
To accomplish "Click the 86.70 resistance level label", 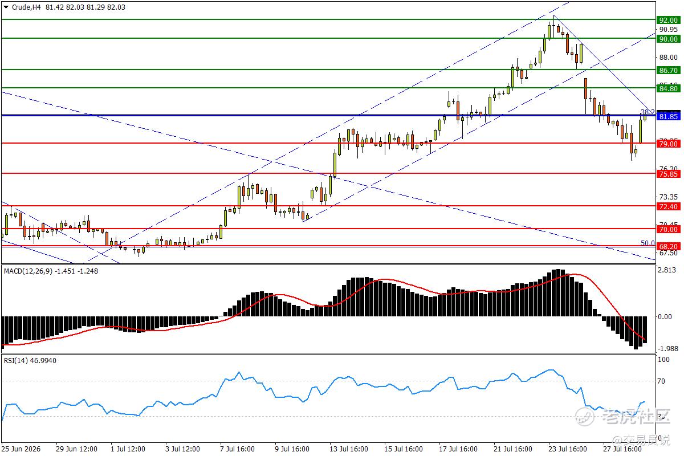I will (667, 70).
